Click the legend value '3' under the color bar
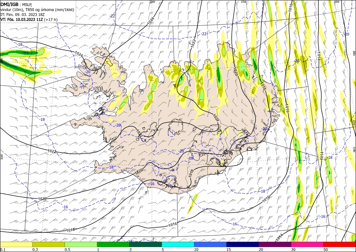 pyautogui.click(x=130, y=250)
